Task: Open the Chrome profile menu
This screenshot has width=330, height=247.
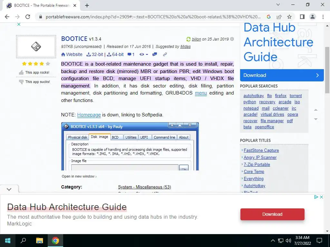Action: pyautogui.click(x=313, y=17)
